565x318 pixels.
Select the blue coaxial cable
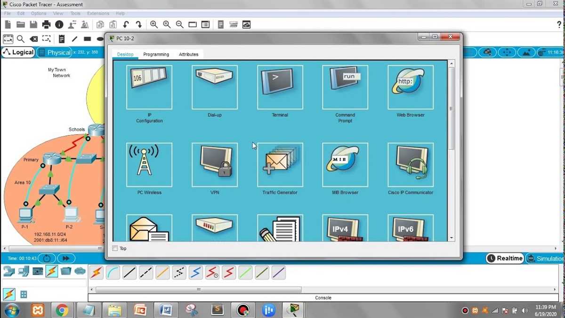coord(196,272)
